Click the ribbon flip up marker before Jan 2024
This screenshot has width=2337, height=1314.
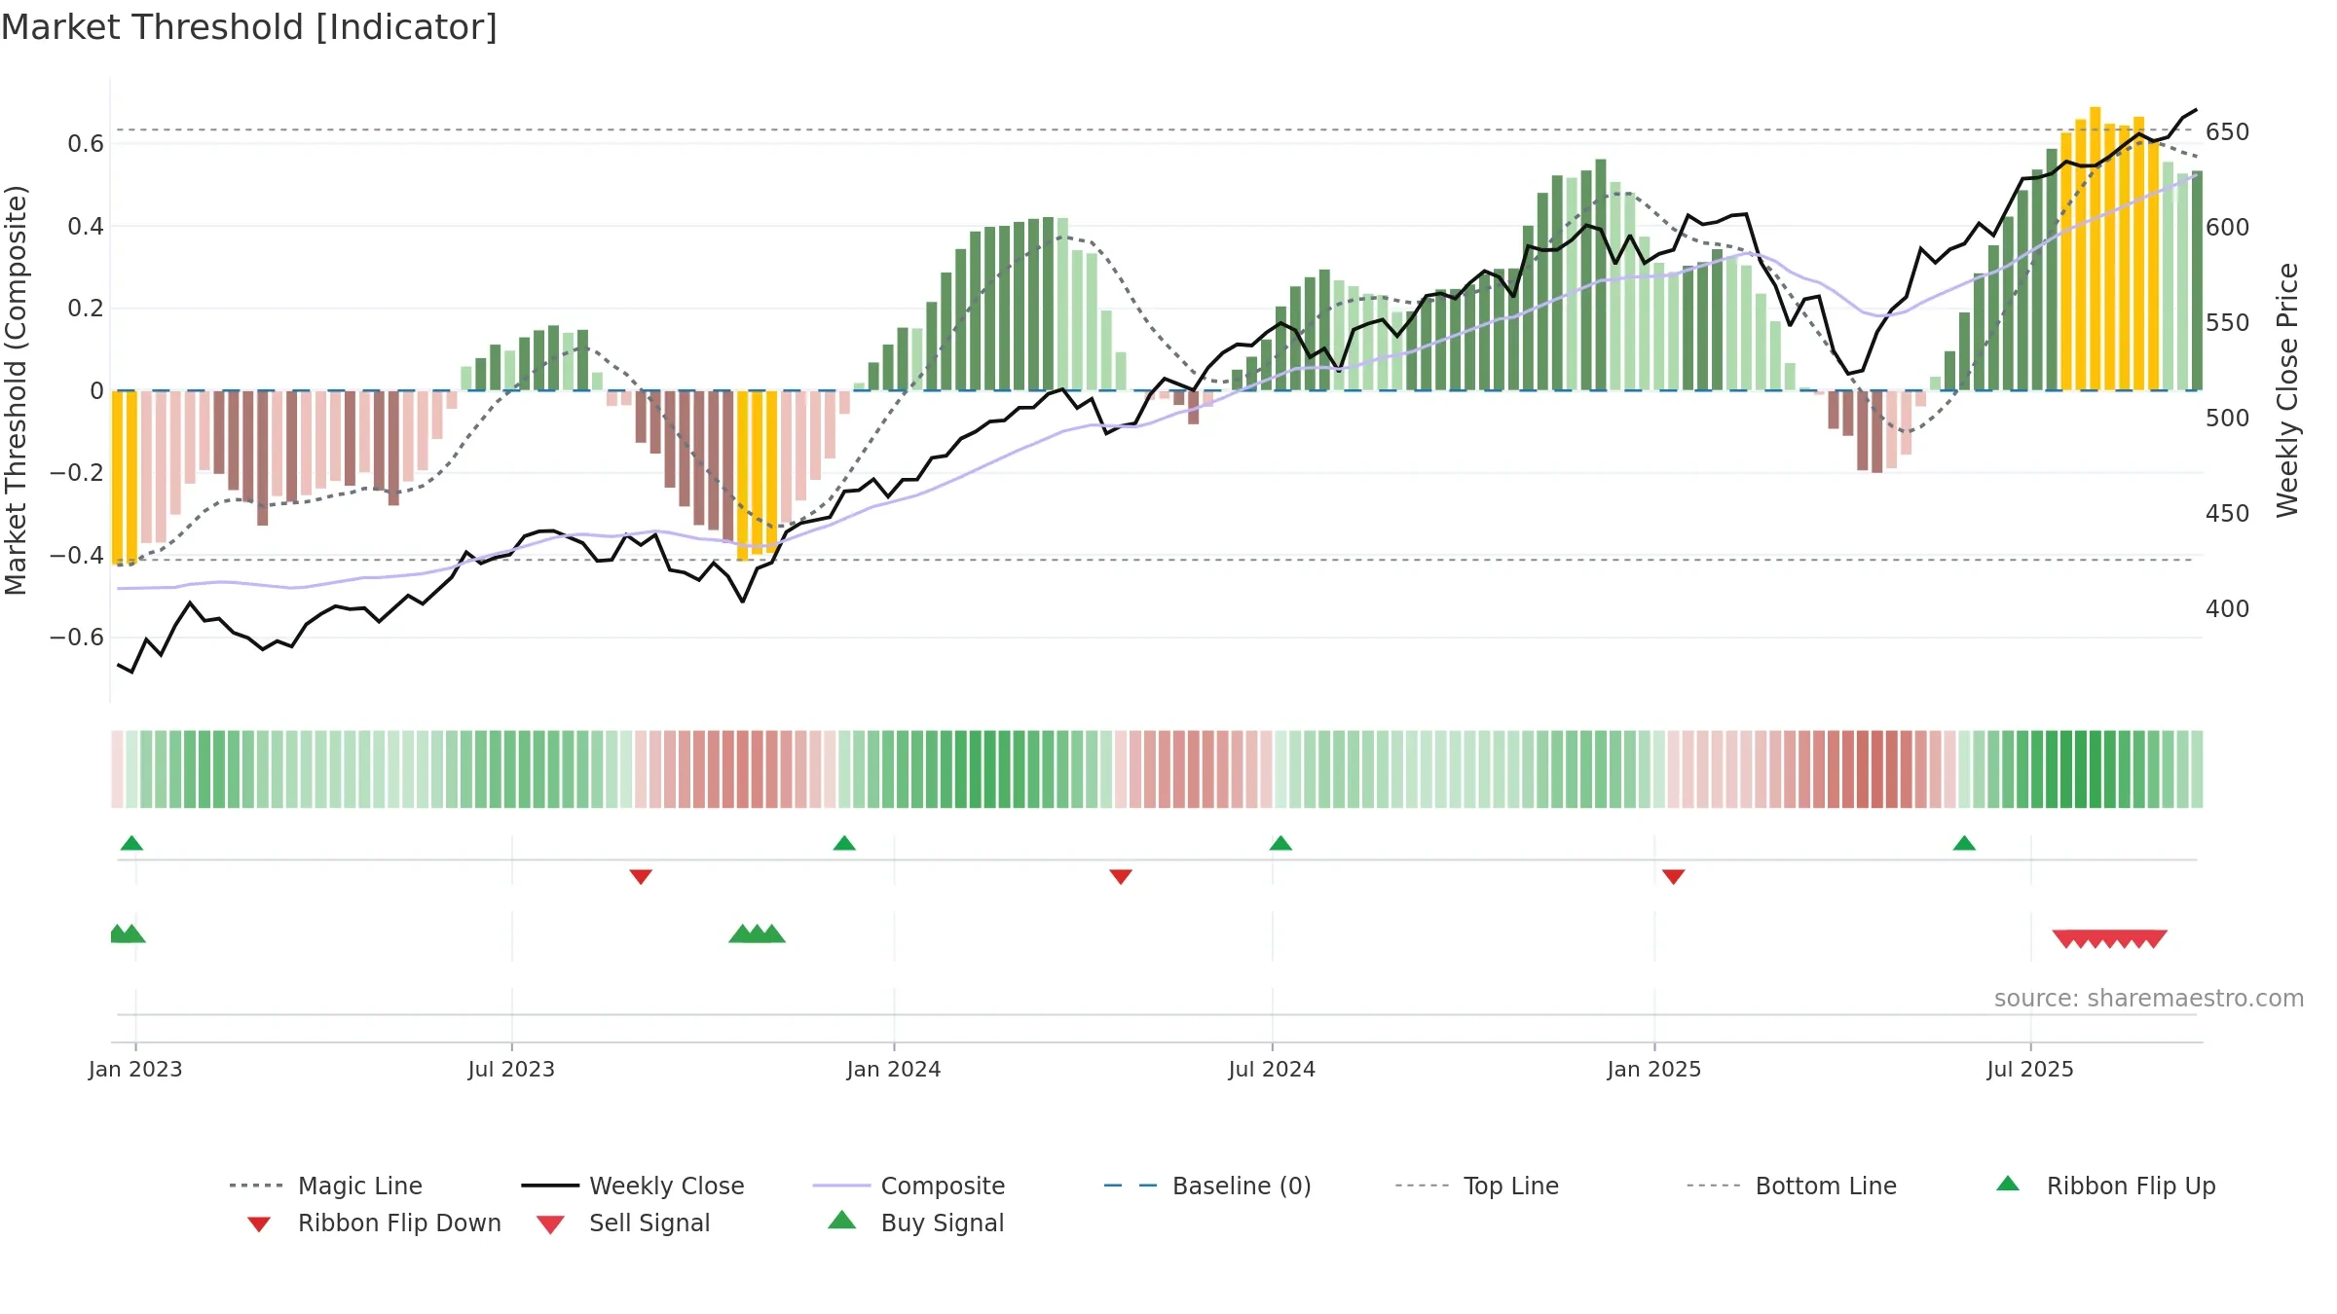point(844,843)
